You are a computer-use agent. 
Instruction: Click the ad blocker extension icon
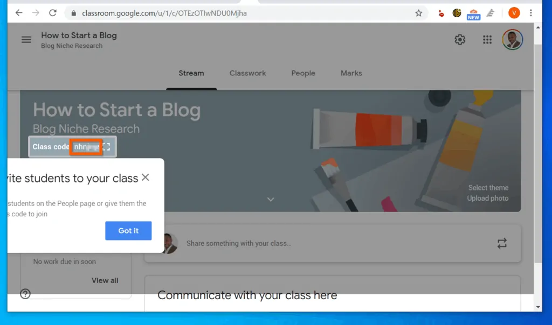tap(441, 12)
